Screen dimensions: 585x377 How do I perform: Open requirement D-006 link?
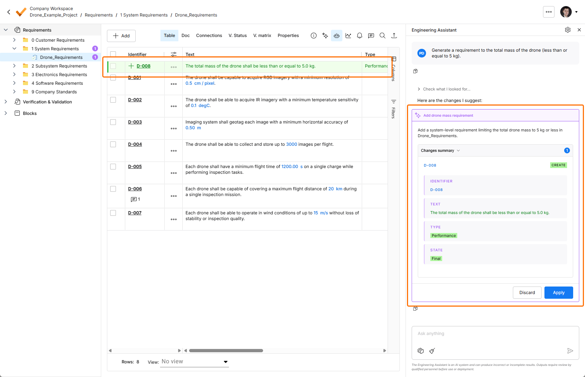(135, 189)
